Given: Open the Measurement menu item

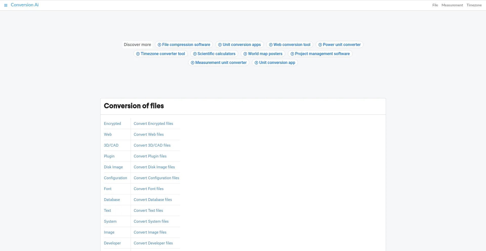Looking at the screenshot, I should click(452, 5).
